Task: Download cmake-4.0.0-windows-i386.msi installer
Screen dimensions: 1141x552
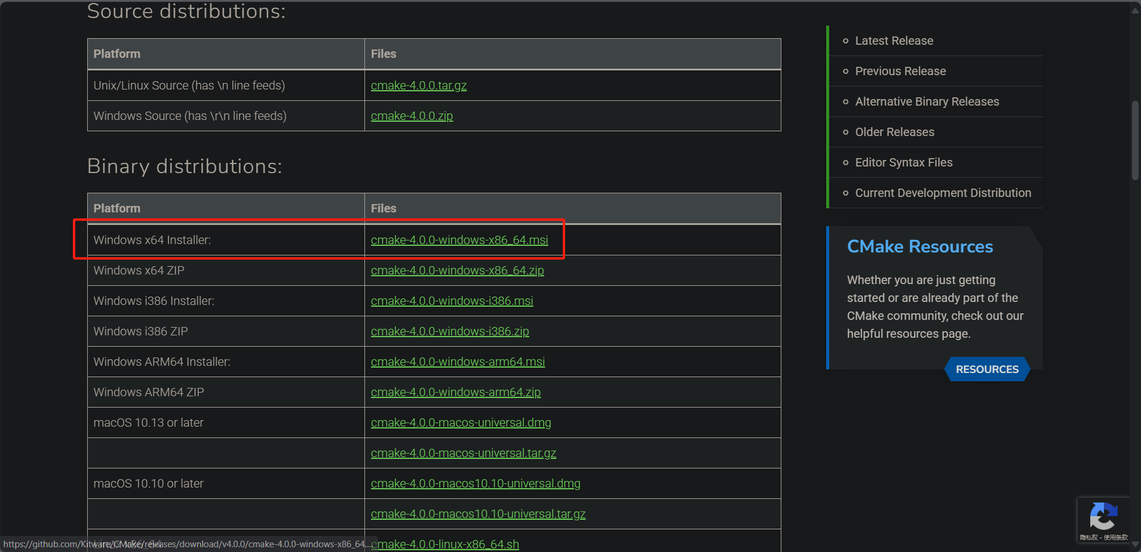Action: pos(452,301)
